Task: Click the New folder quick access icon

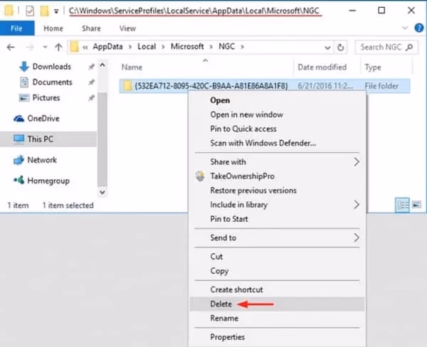Action: coord(44,11)
